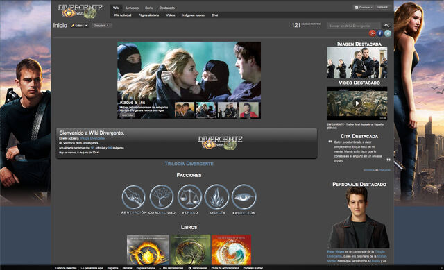Select the Wiki navigation tab
This screenshot has width=444, height=270.
pos(116,8)
